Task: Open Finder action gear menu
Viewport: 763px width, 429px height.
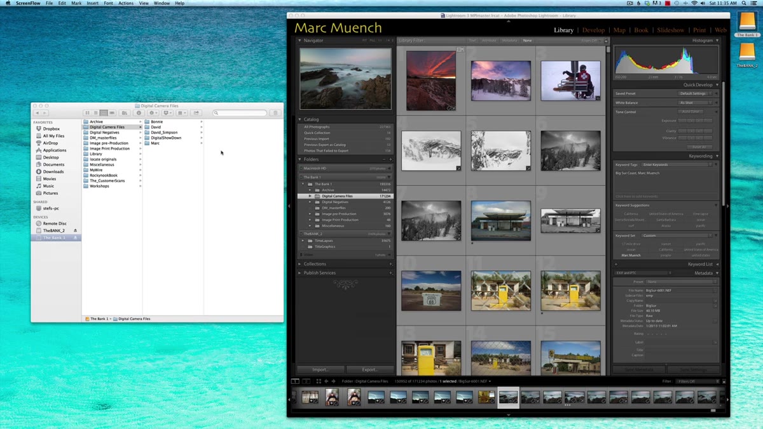Action: [x=153, y=113]
